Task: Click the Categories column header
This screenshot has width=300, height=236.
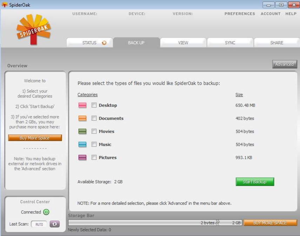Action: pyautogui.click(x=87, y=95)
